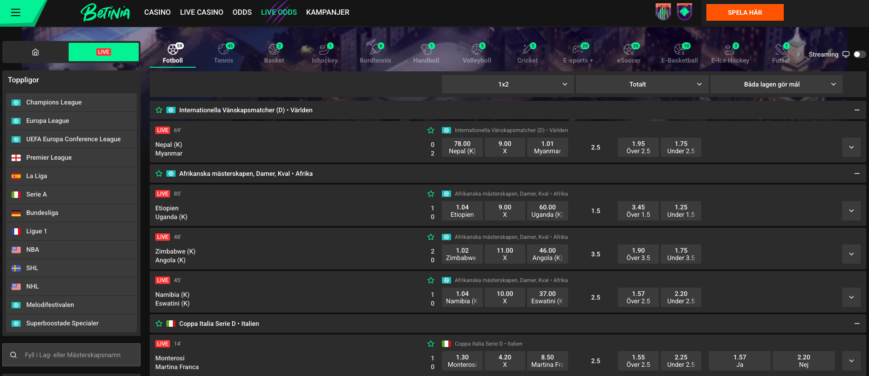Viewport: 869px width, 376px height.
Task: Favorite Internationella Vänskapsmatcher league header star
Action: (159, 110)
